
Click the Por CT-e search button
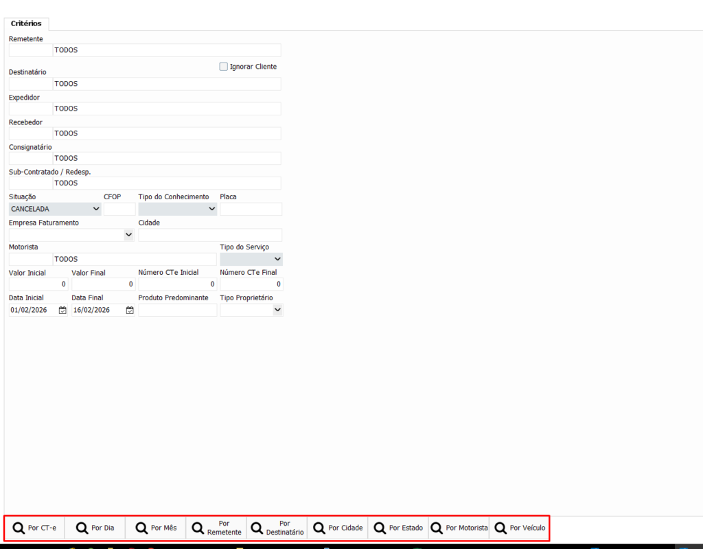pos(35,528)
